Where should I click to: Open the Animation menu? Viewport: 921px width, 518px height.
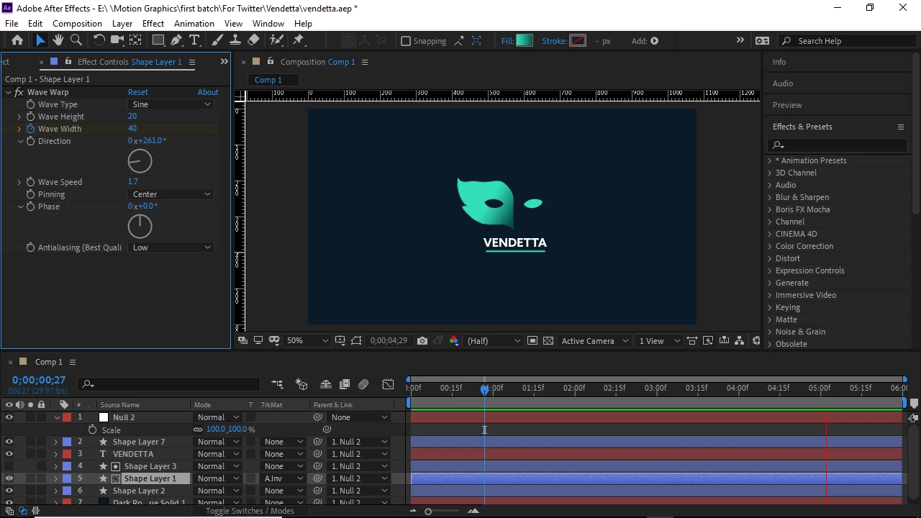click(194, 23)
